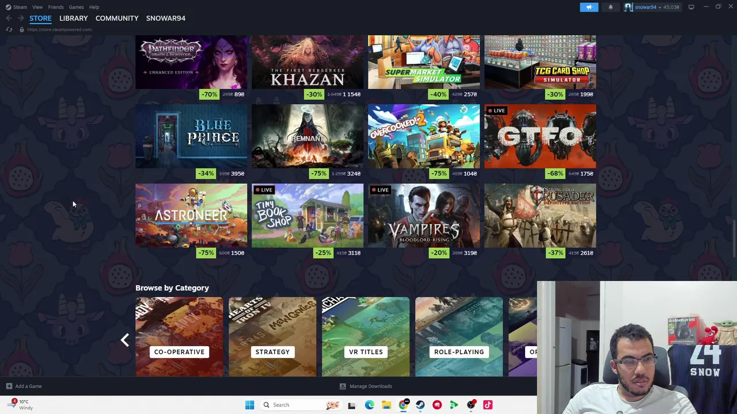The image size is (737, 414).
Task: Open Google Chrome from the taskbar
Action: [x=403, y=405]
